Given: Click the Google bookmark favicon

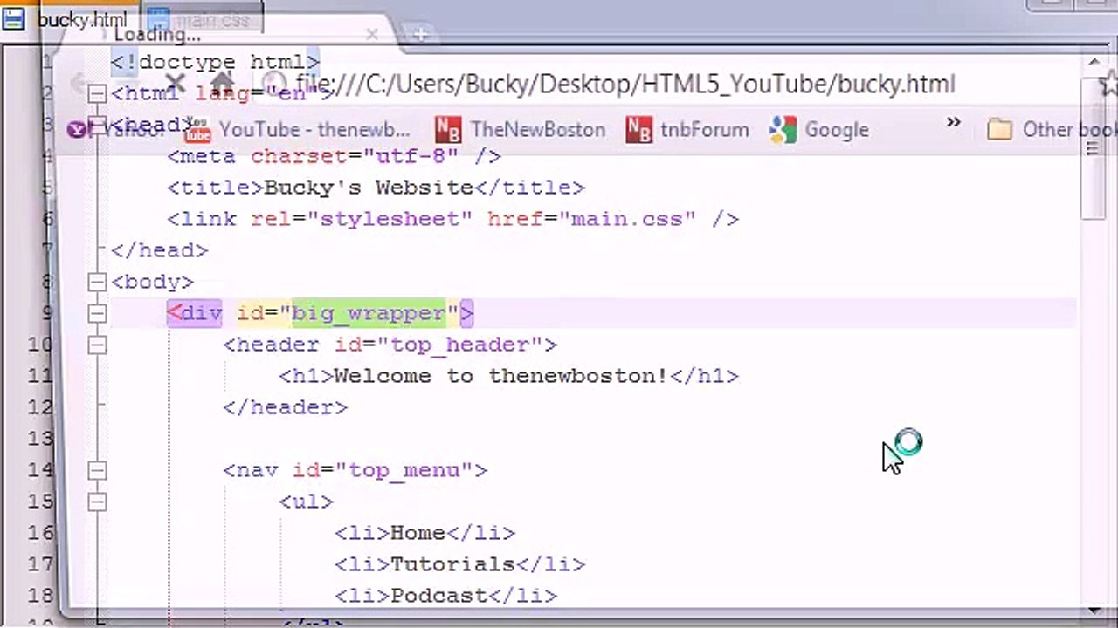Looking at the screenshot, I should pos(782,130).
